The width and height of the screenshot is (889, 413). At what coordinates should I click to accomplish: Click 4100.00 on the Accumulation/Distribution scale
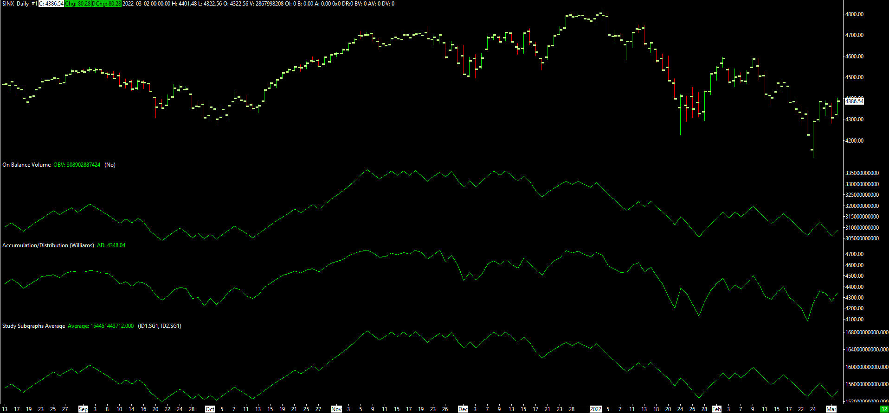(x=854, y=319)
